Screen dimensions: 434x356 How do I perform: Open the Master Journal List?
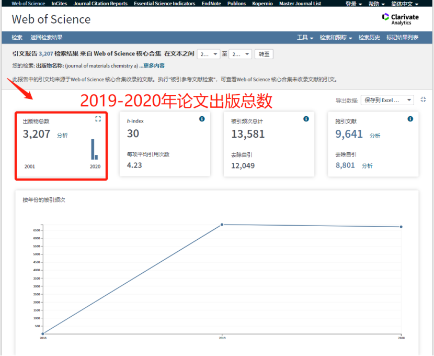tap(300, 4)
